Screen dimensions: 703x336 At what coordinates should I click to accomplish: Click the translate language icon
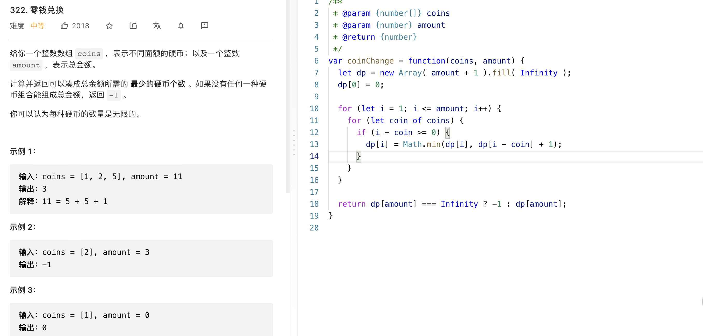[x=157, y=26]
